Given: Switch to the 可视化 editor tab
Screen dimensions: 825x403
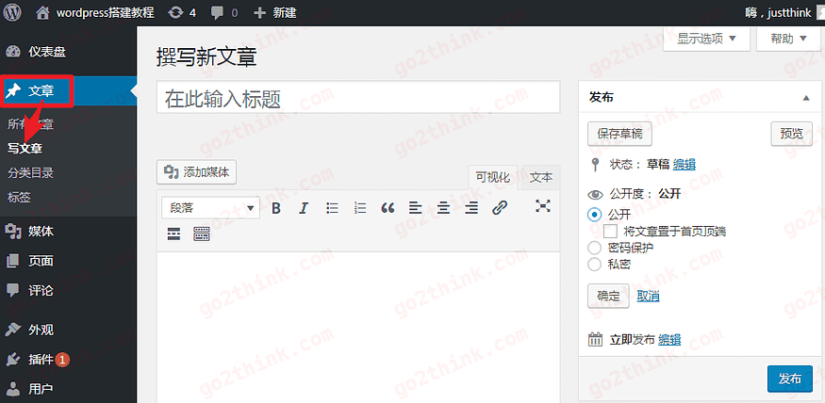Looking at the screenshot, I should pyautogui.click(x=492, y=178).
